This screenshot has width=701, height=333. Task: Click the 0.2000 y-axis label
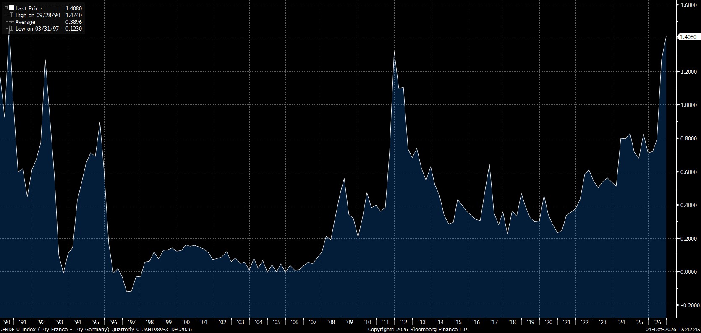coord(688,239)
